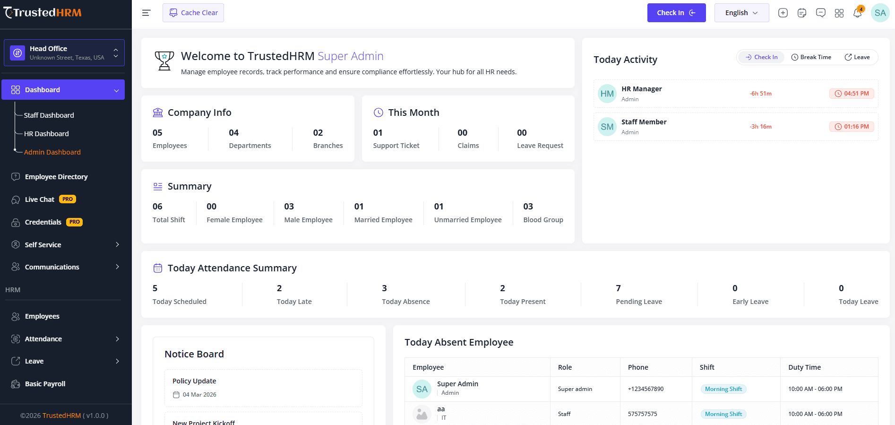Viewport: 895px width, 425px height.
Task: Click the -6h 51m duration text
Action: point(760,94)
